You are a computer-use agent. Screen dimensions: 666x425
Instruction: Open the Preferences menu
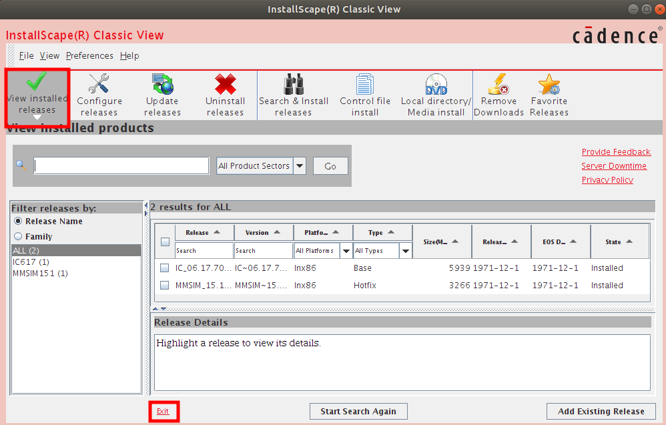89,55
